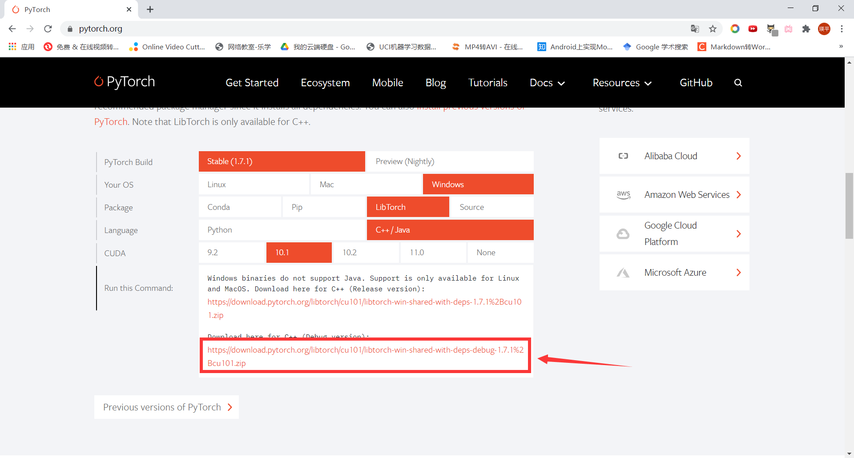Select Python language option
The image size is (854, 458).
(282, 230)
